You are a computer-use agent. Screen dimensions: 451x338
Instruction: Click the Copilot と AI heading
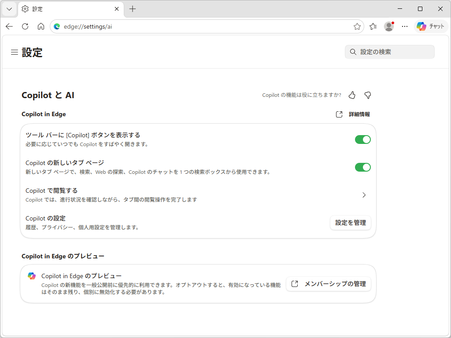(x=48, y=95)
